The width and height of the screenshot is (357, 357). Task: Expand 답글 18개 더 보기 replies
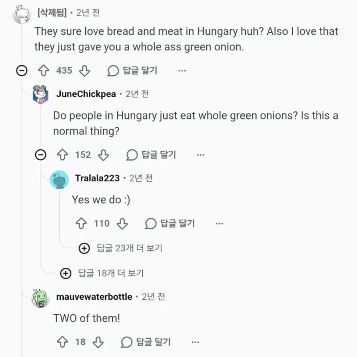[102, 273]
